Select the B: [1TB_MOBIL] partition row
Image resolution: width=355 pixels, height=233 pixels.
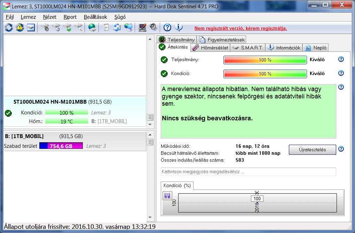click(75, 141)
